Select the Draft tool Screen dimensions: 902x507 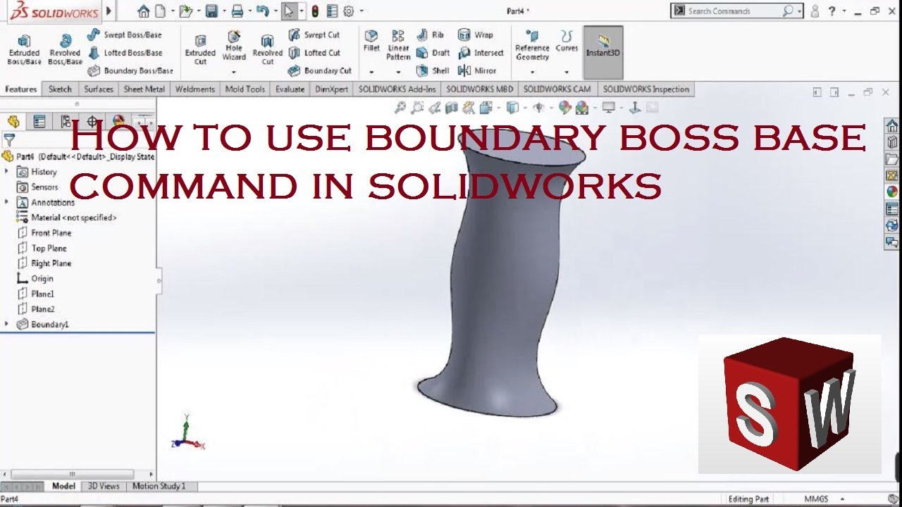pyautogui.click(x=433, y=53)
